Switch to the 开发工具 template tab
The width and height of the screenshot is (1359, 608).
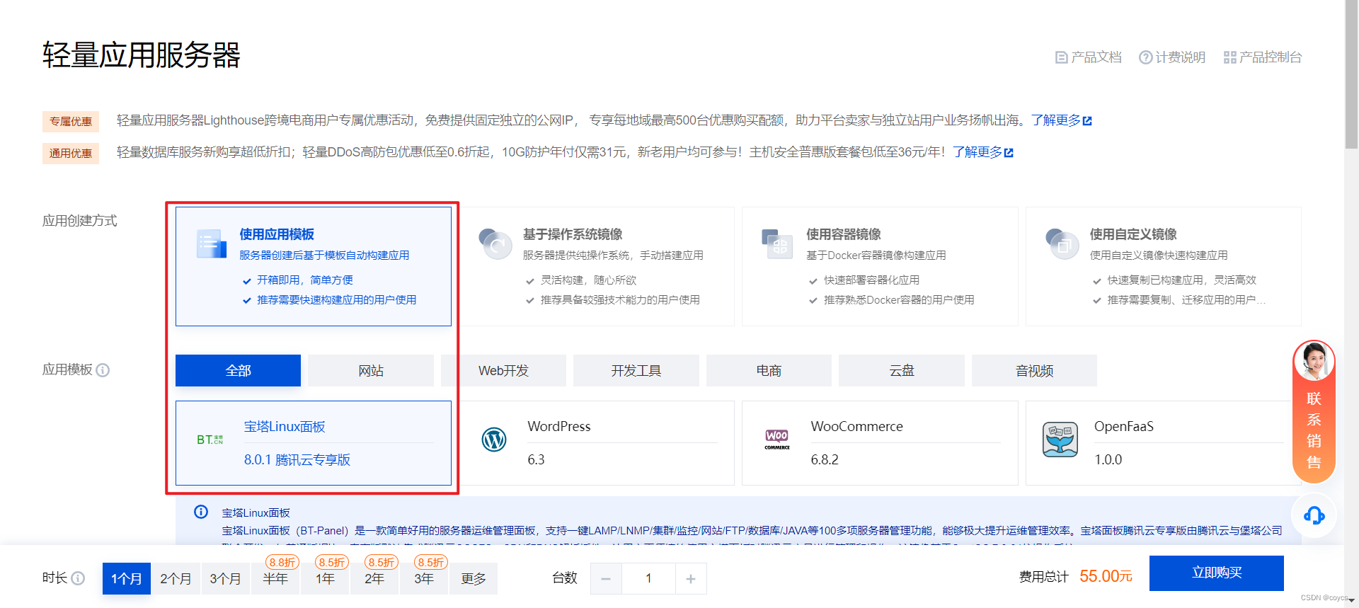(636, 371)
